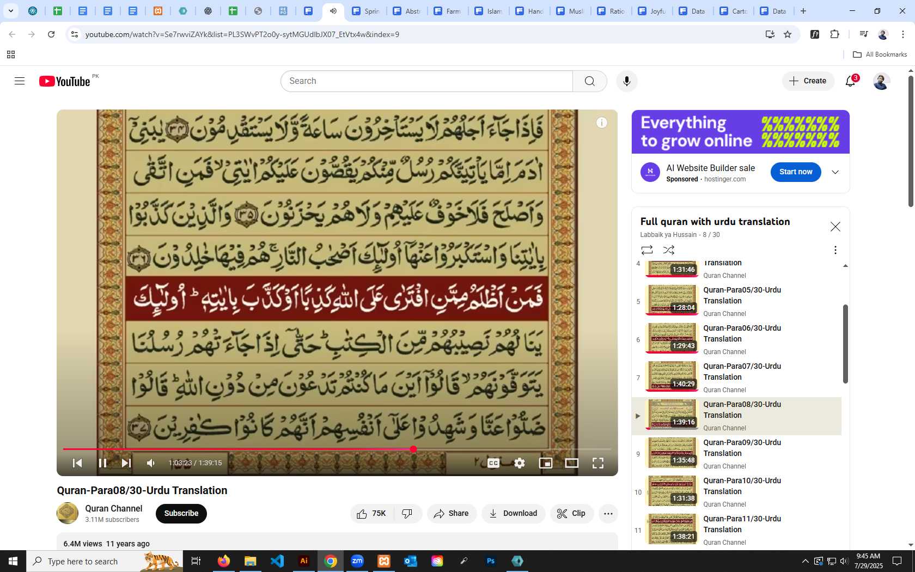Open the Quran Channel avatar
The height and width of the screenshot is (572, 915).
click(68, 513)
